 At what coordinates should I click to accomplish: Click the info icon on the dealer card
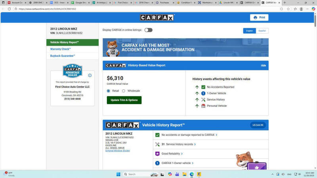[x=90, y=76]
